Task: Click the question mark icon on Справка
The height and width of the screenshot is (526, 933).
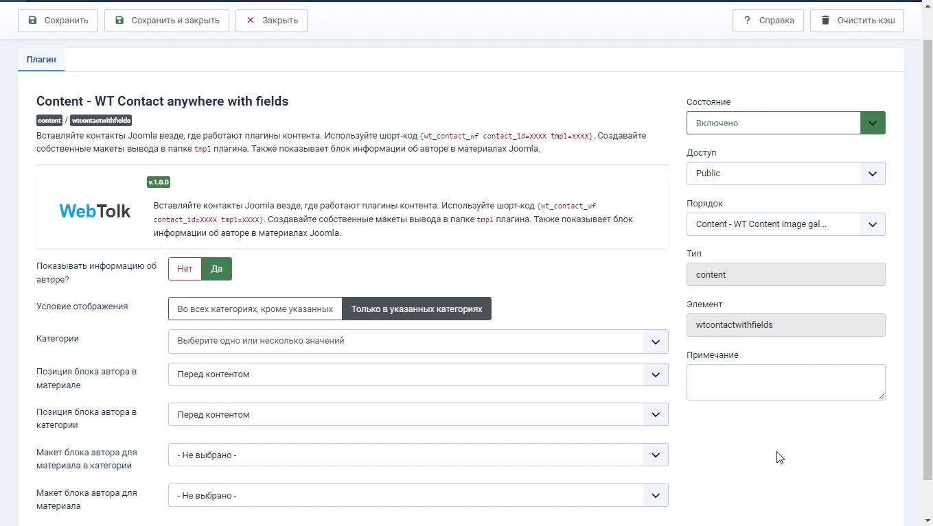Action: pyautogui.click(x=748, y=21)
